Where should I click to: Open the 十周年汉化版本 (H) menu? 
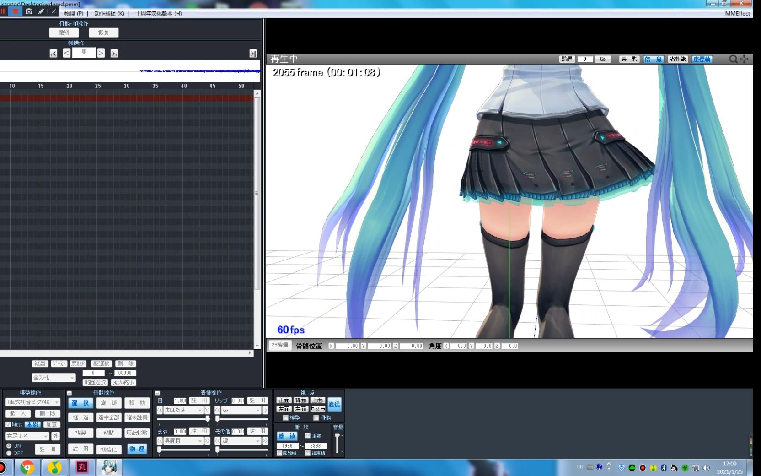click(158, 14)
